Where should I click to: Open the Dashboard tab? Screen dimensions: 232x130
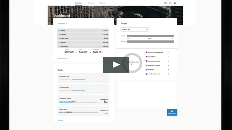[x=79, y=3]
